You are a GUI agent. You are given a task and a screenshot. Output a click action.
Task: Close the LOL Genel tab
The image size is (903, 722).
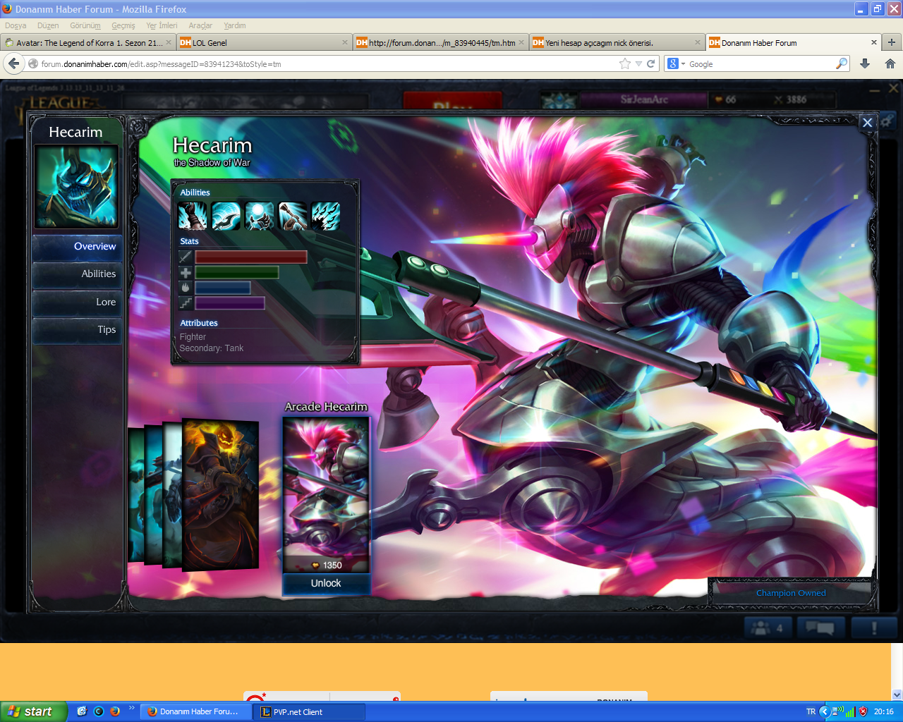[345, 42]
